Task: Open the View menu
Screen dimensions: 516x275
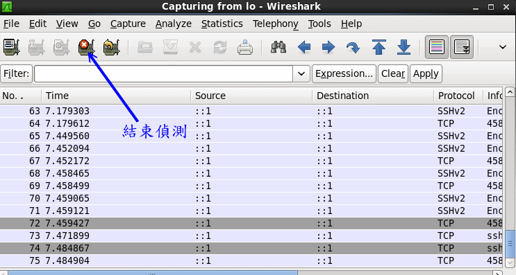Action: coord(67,24)
